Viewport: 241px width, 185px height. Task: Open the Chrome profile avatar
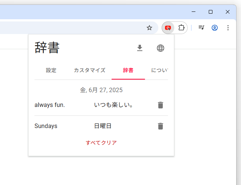pos(215,28)
